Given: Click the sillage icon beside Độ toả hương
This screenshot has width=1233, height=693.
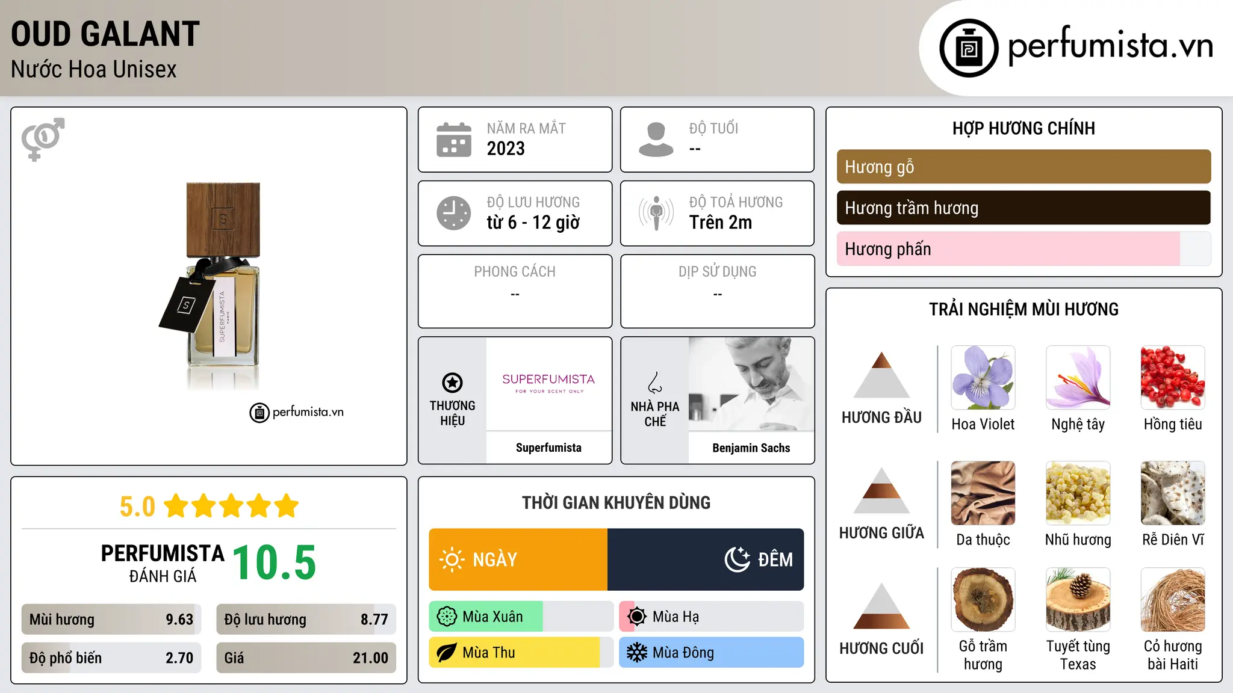Looking at the screenshot, I should [656, 213].
